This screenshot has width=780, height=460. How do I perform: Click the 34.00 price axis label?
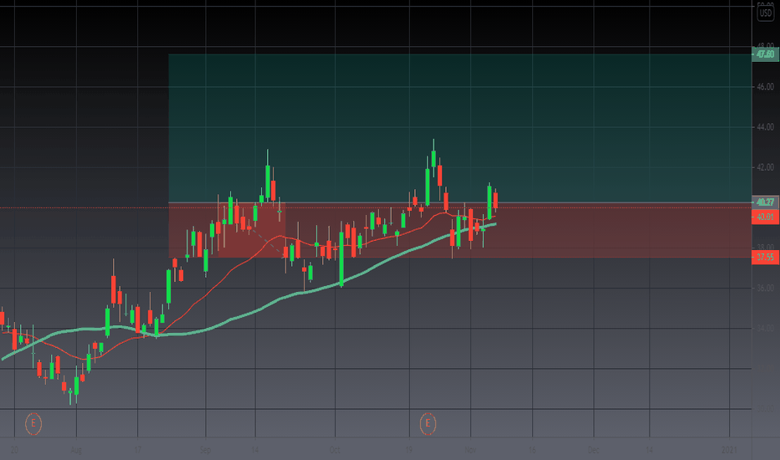(x=765, y=328)
